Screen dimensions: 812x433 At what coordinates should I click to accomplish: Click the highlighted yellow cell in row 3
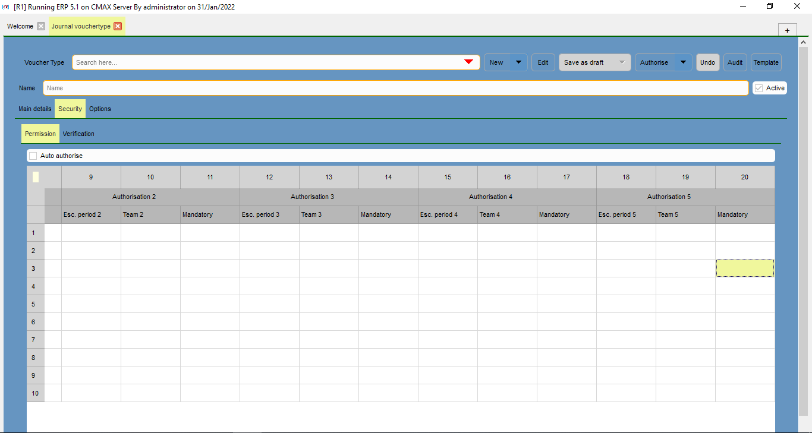745,268
